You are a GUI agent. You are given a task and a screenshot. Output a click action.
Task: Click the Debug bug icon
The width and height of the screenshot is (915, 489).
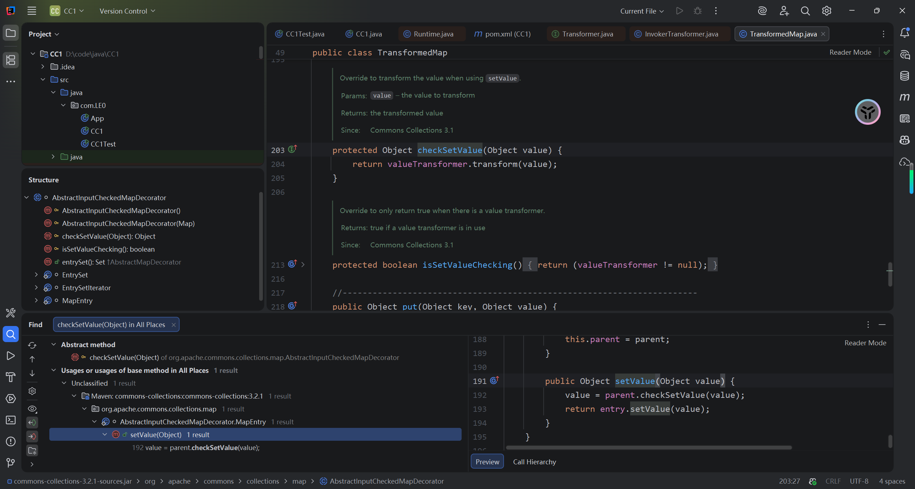click(697, 11)
